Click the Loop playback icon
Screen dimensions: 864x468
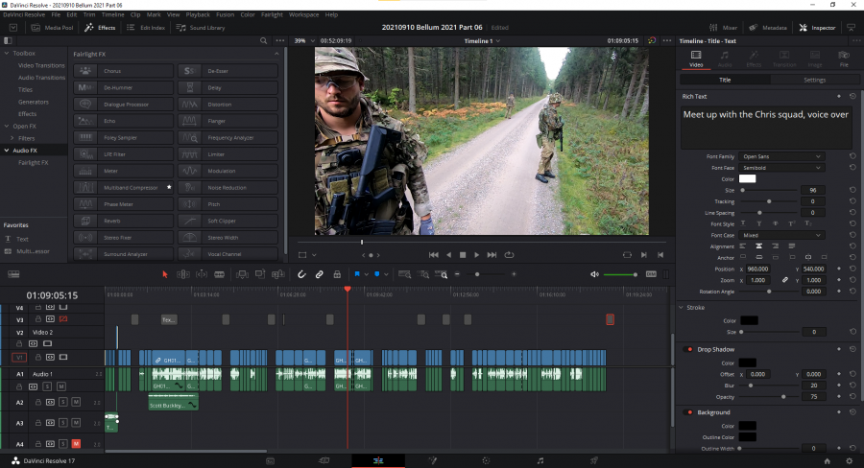509,255
